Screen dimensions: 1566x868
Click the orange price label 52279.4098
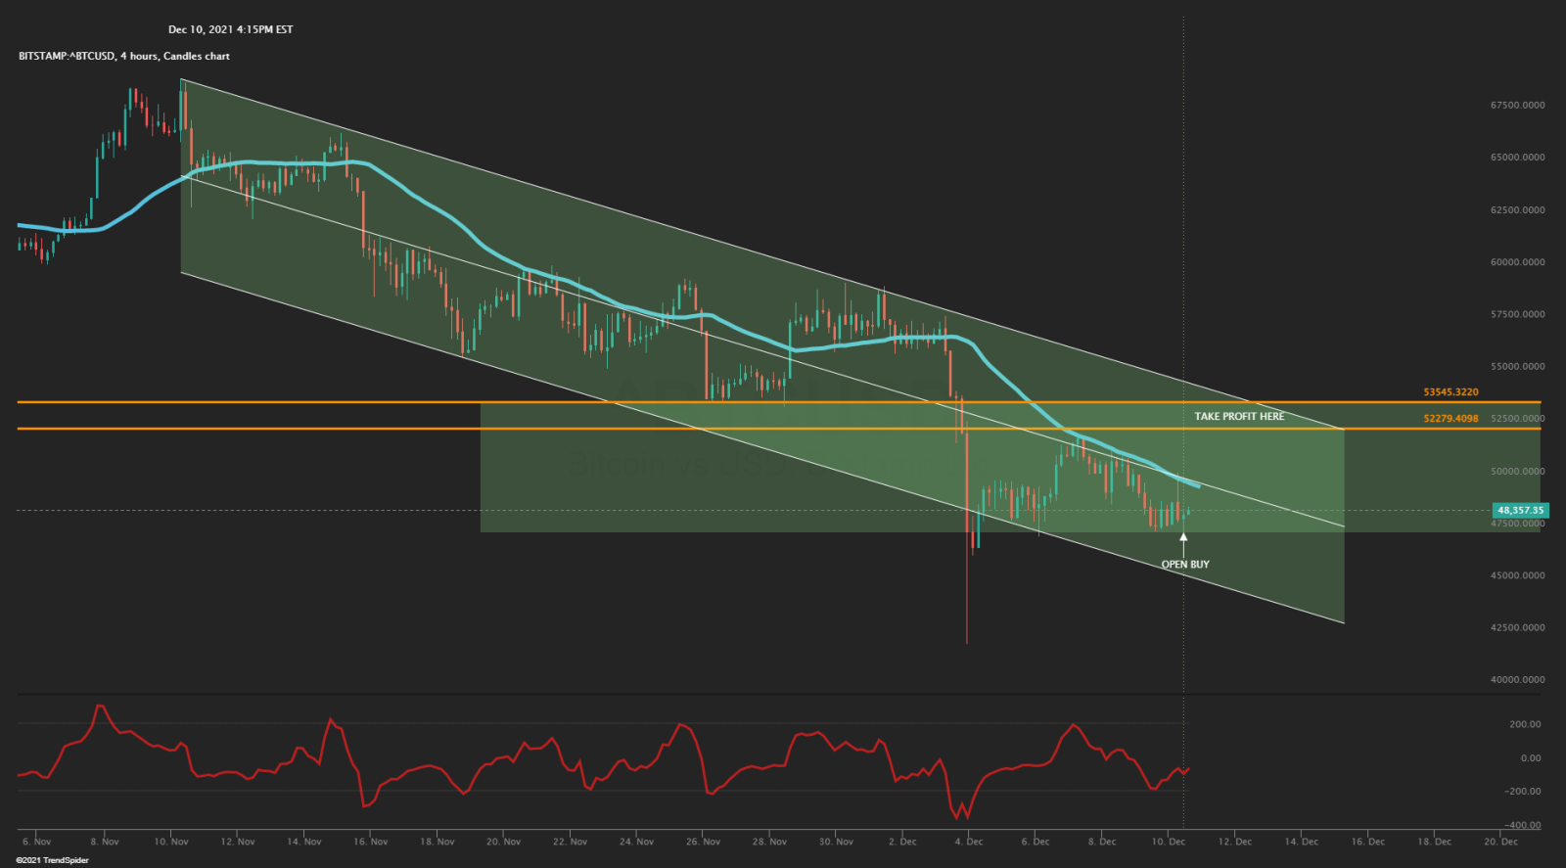1451,419
